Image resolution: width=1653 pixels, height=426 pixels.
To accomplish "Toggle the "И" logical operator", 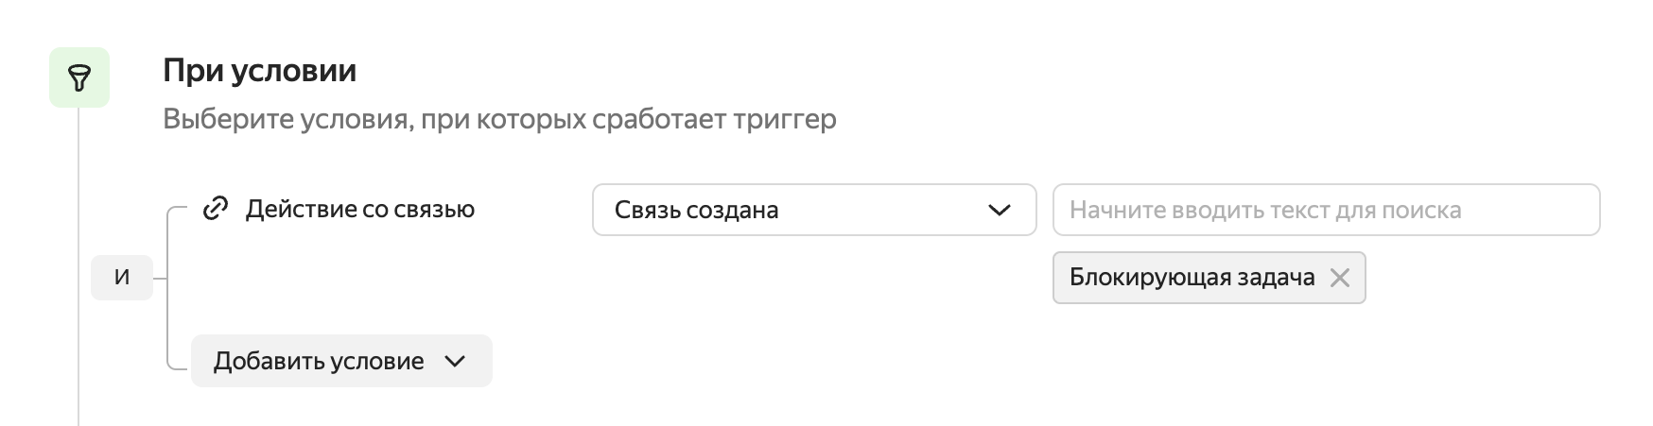I will point(122,278).
